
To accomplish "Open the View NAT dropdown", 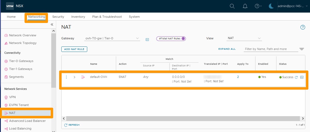I will (244, 38).
